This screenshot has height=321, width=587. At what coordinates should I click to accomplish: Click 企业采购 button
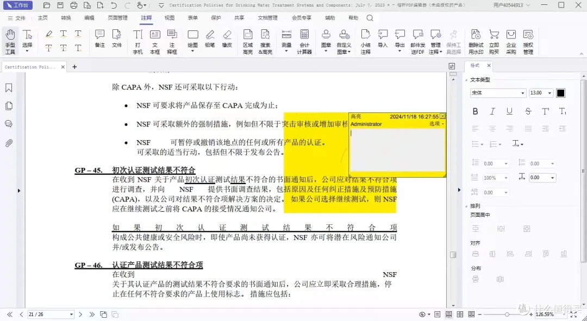coord(511,41)
